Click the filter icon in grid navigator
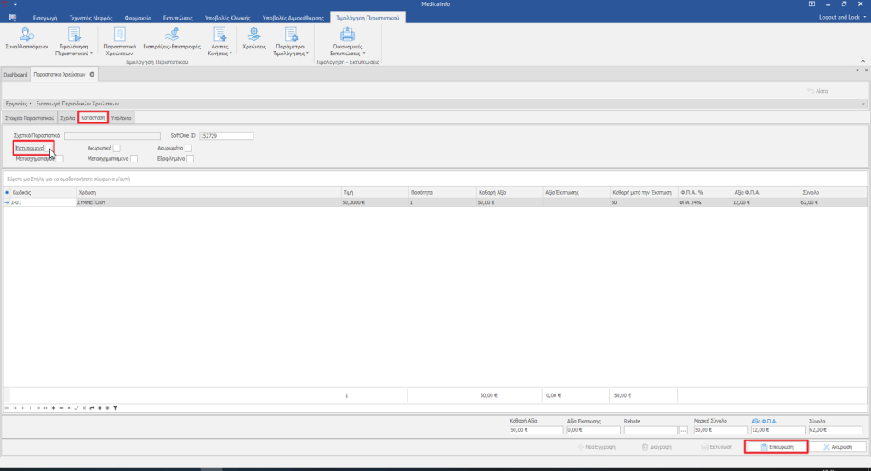 point(115,408)
